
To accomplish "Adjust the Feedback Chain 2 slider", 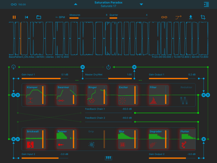I will coord(108,122).
